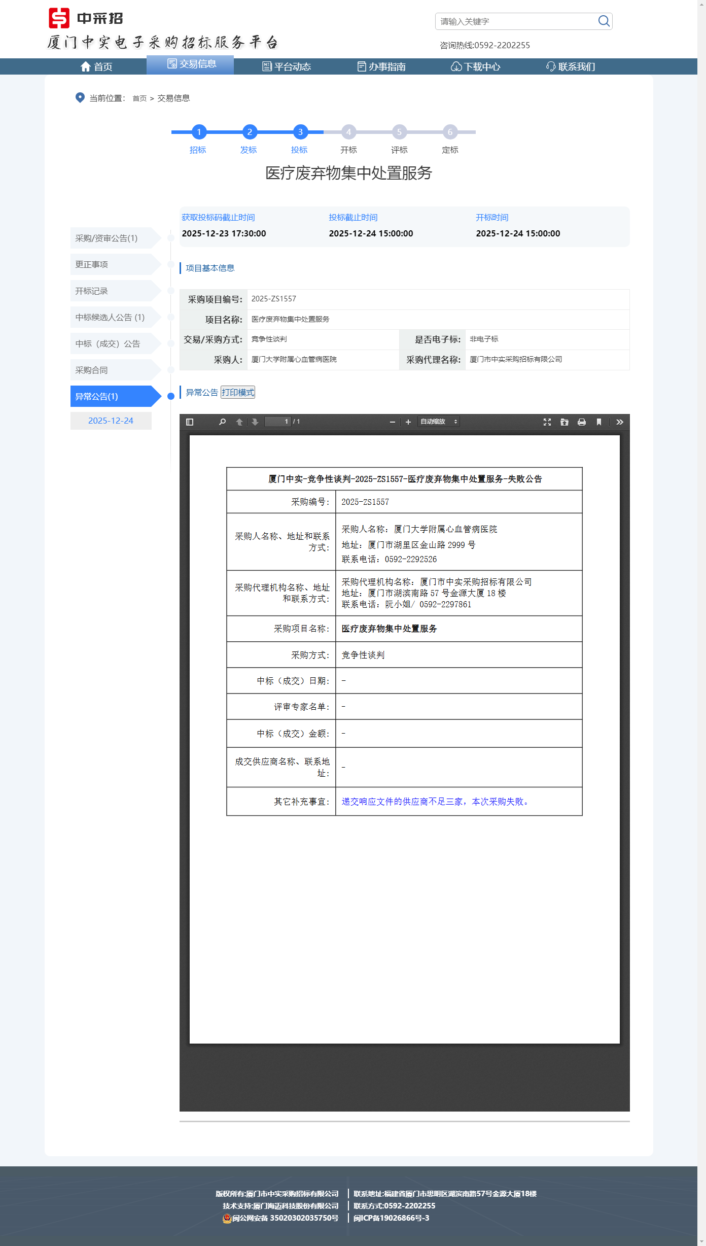706x1246 pixels.
Task: Click the open file icon in PDF toolbar
Action: [564, 422]
